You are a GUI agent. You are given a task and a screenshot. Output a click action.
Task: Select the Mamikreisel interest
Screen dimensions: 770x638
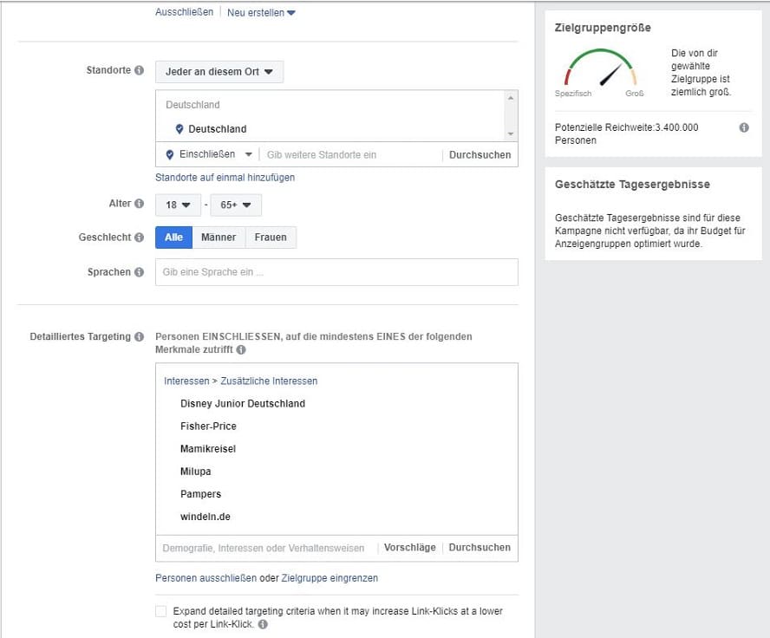208,448
